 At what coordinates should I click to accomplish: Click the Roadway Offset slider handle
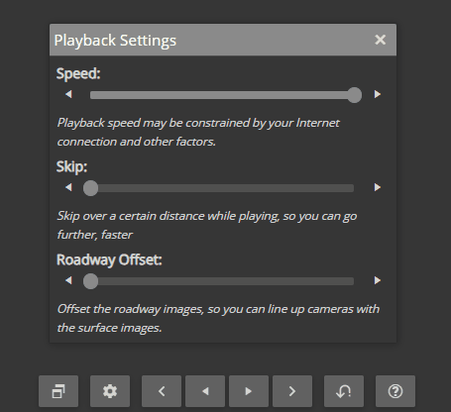(90, 281)
